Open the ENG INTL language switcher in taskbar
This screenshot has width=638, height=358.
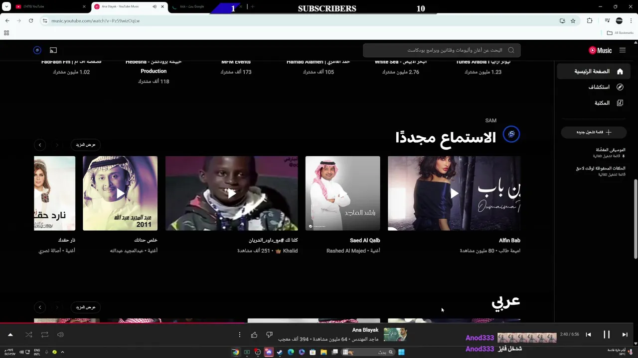(37, 352)
